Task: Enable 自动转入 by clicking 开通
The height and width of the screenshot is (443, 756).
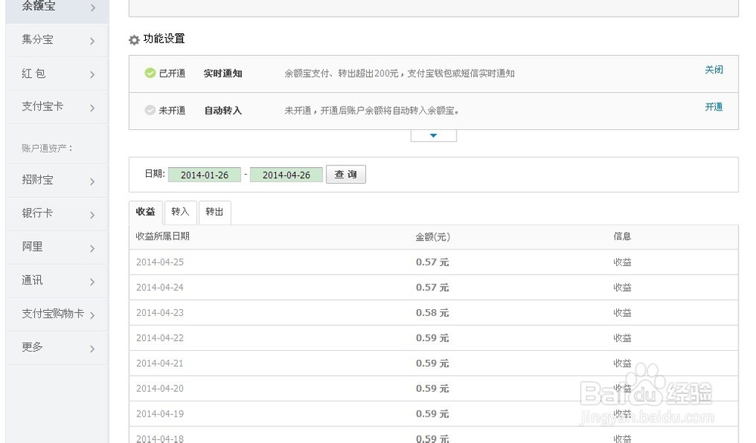Action: [x=713, y=107]
